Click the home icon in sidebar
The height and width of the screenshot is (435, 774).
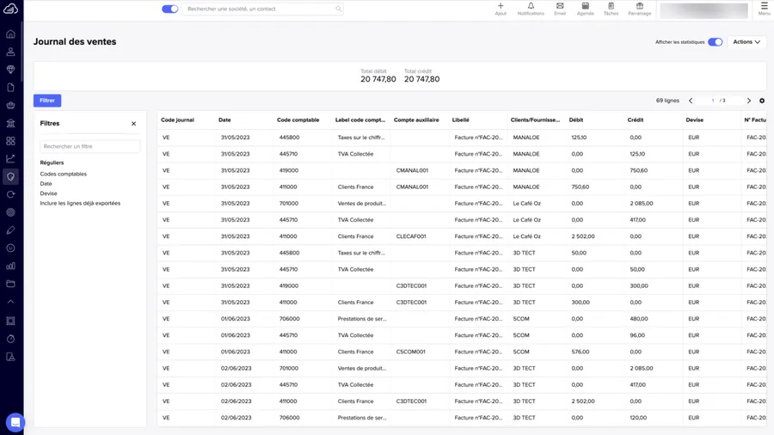point(11,34)
